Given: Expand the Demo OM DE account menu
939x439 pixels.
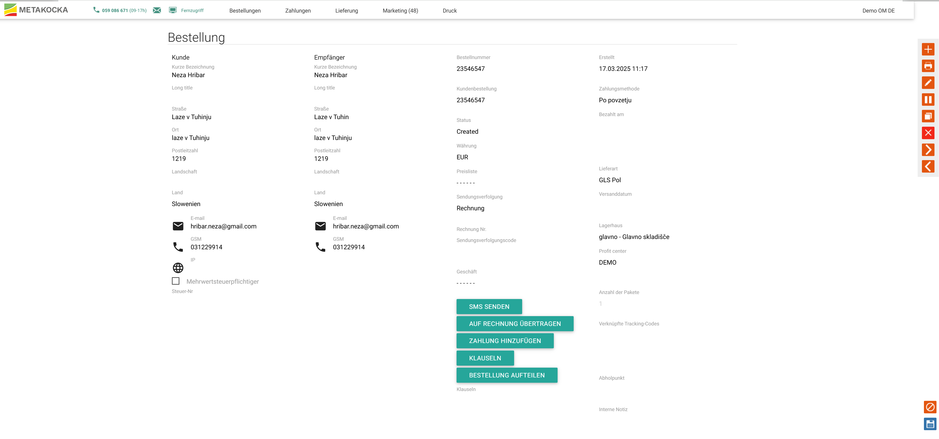Looking at the screenshot, I should (x=878, y=11).
